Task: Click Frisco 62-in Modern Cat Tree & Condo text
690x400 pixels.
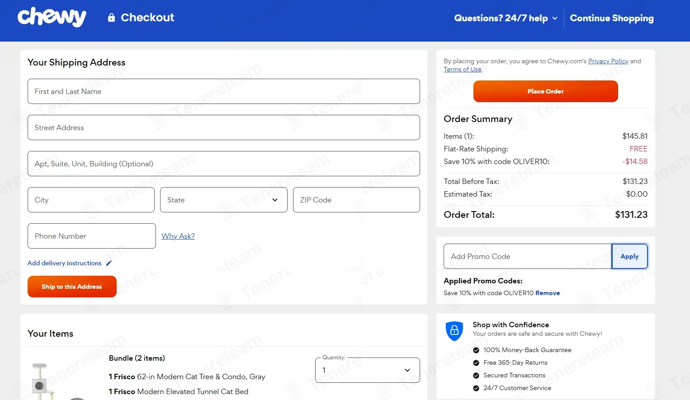Action: pos(187,376)
